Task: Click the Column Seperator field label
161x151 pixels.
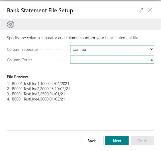Action: coord(23,49)
